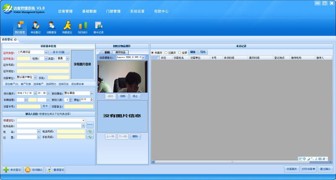Expand the 机构名称 dropdown
The height and width of the screenshot is (180, 336).
[83, 126]
